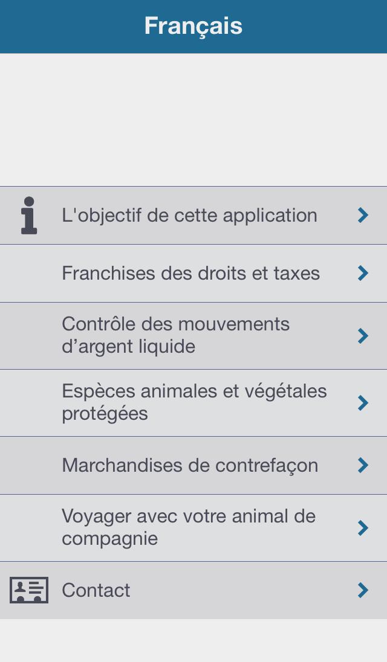This screenshot has width=387, height=662.
Task: Click arrow next to Contrôle des mouvements
Action: click(x=363, y=336)
